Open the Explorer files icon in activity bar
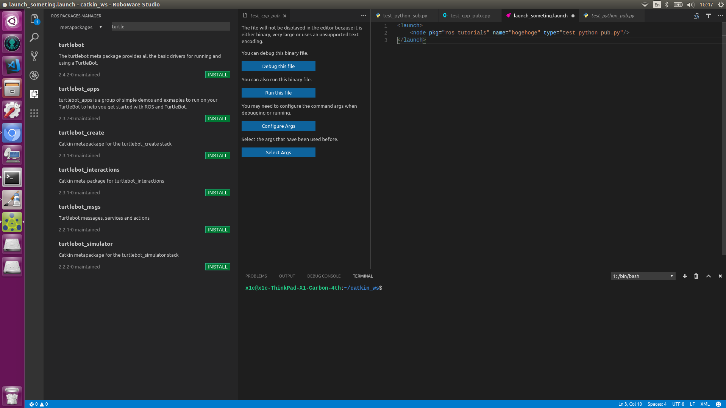Viewport: 726px width, 408px height. (x=34, y=19)
